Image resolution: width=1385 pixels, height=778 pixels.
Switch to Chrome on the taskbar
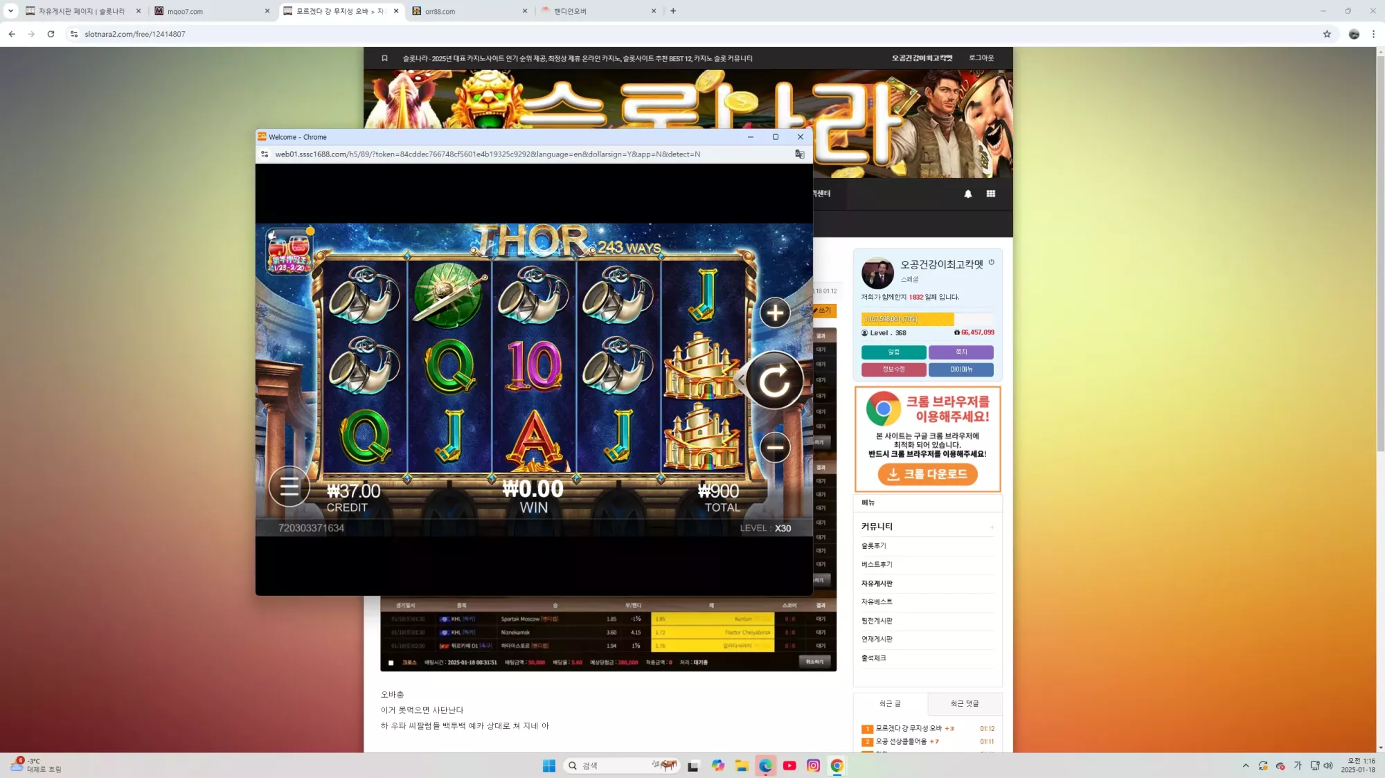click(x=837, y=766)
